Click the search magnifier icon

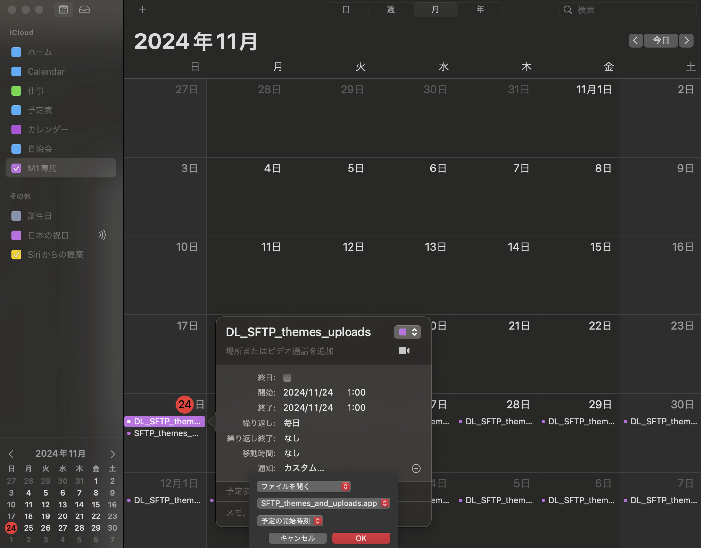(568, 10)
